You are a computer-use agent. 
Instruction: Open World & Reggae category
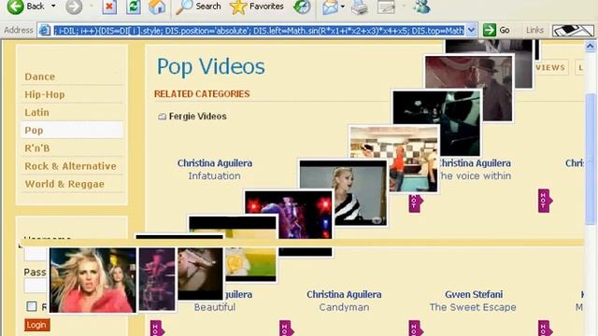pyautogui.click(x=64, y=184)
